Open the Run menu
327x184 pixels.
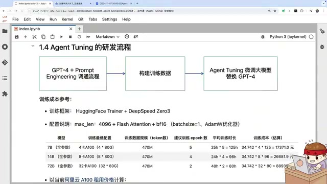click(x=53, y=19)
